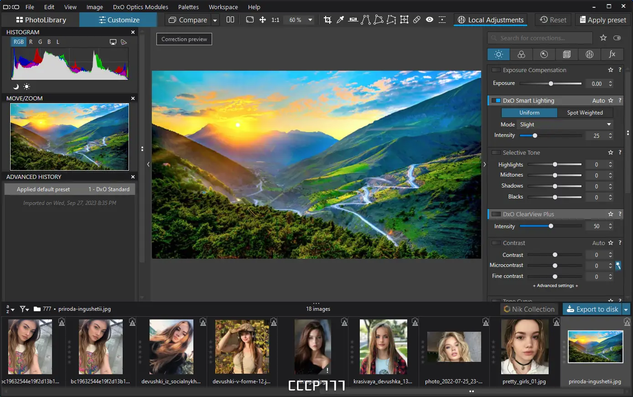Open the DxO Optics Modules menu
This screenshot has height=397, width=633.
coord(140,7)
